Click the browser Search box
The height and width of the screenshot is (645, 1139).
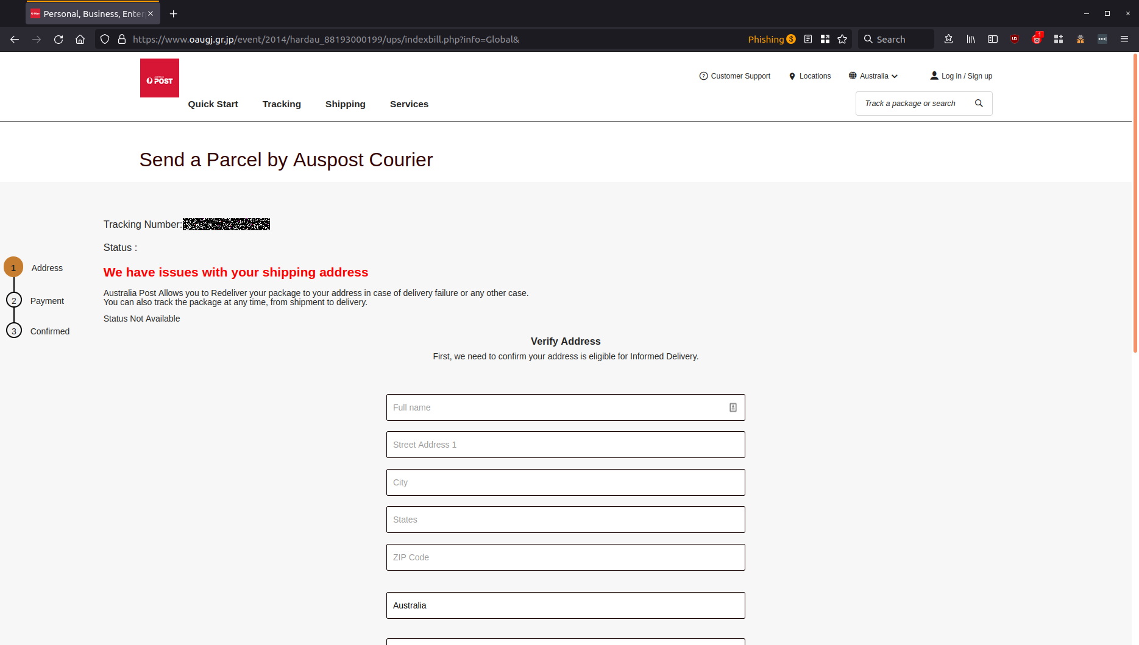(896, 39)
